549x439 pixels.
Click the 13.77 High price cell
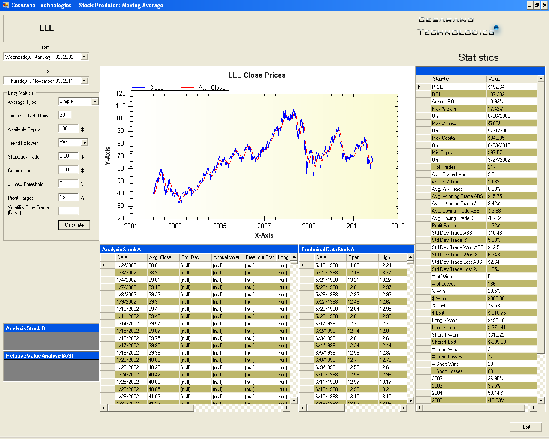tap(392, 273)
